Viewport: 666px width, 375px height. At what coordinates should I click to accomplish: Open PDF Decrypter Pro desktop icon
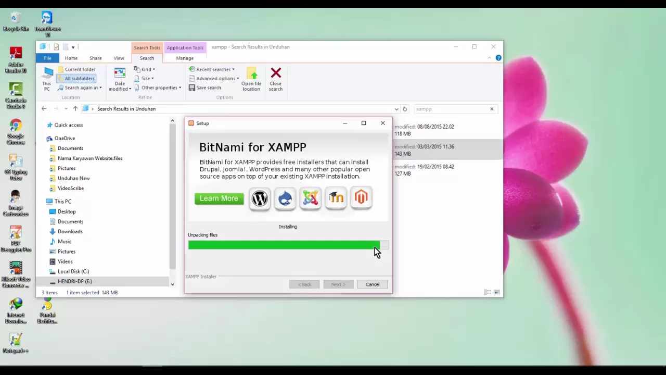16,240
